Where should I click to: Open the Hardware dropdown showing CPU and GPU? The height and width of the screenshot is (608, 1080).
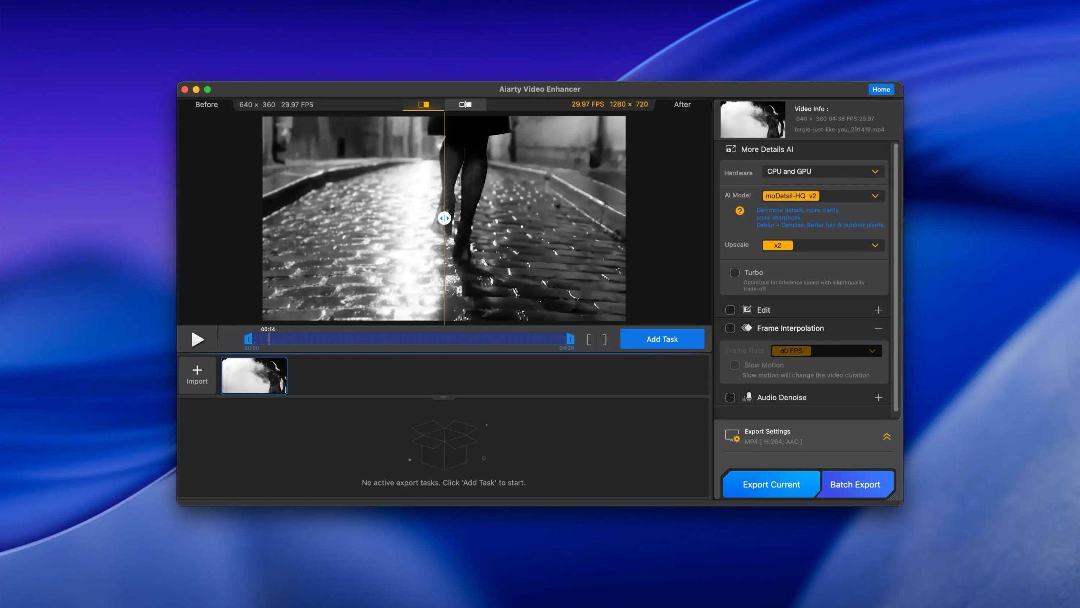click(x=822, y=171)
